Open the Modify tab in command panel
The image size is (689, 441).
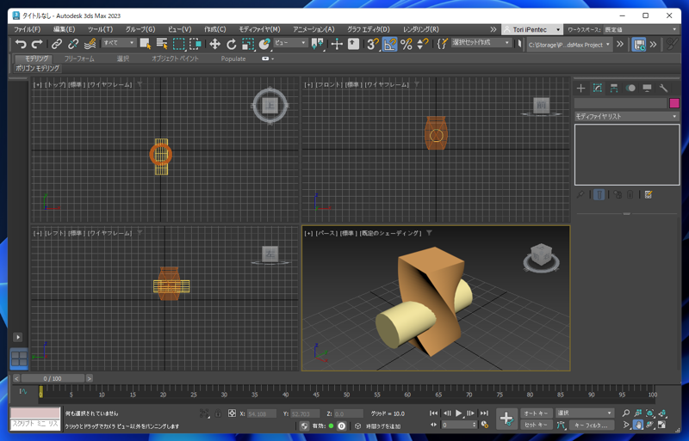click(598, 89)
